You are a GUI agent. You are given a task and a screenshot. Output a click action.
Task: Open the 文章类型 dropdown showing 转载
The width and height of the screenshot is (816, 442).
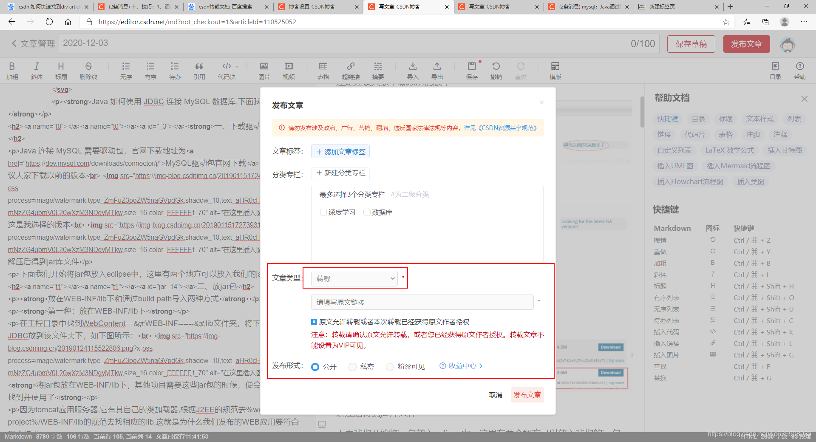354,279
